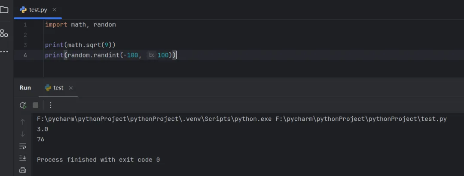Click line number 3 in the gutter

pyautogui.click(x=25, y=45)
